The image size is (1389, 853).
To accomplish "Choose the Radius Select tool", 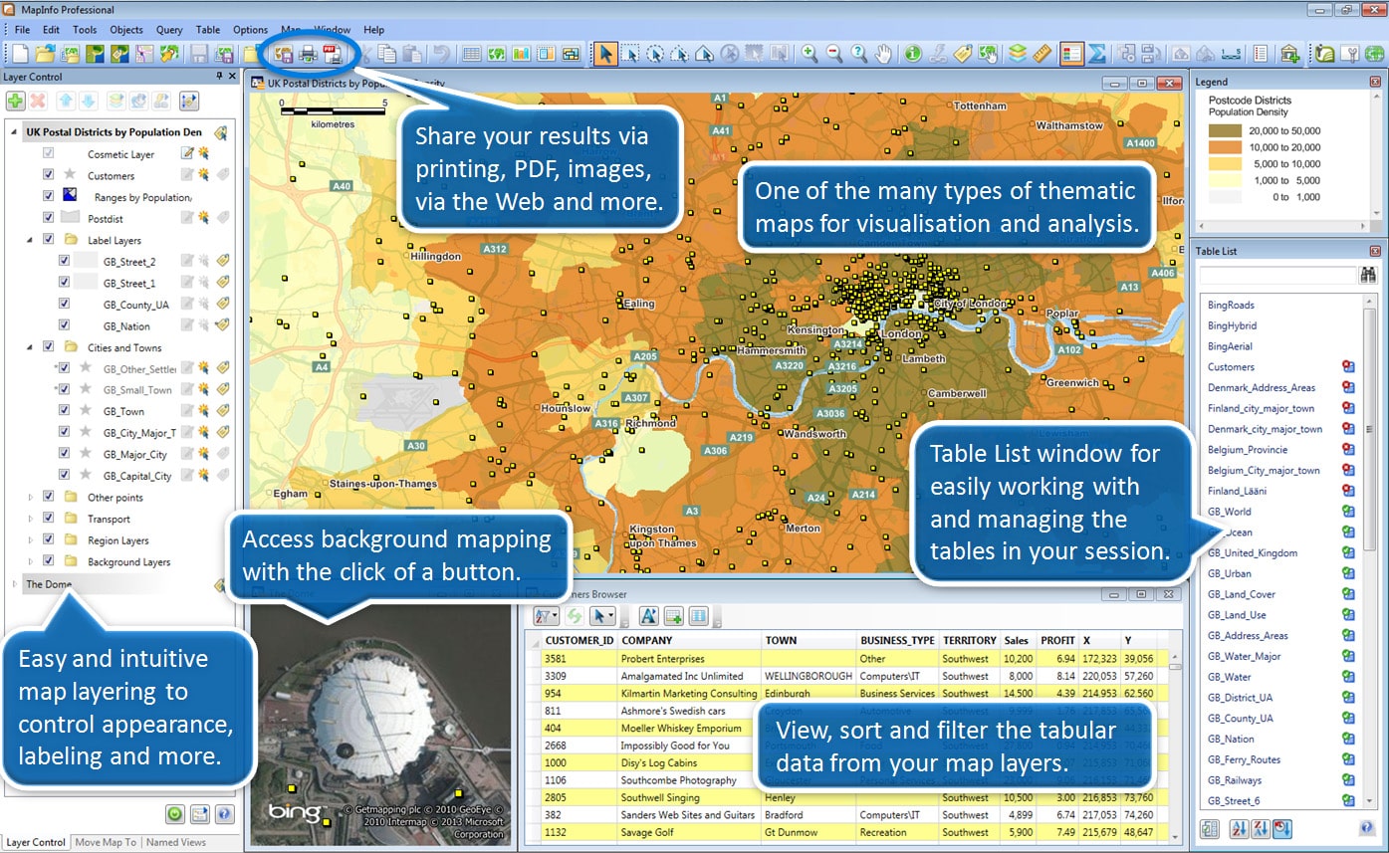I will coord(654,54).
